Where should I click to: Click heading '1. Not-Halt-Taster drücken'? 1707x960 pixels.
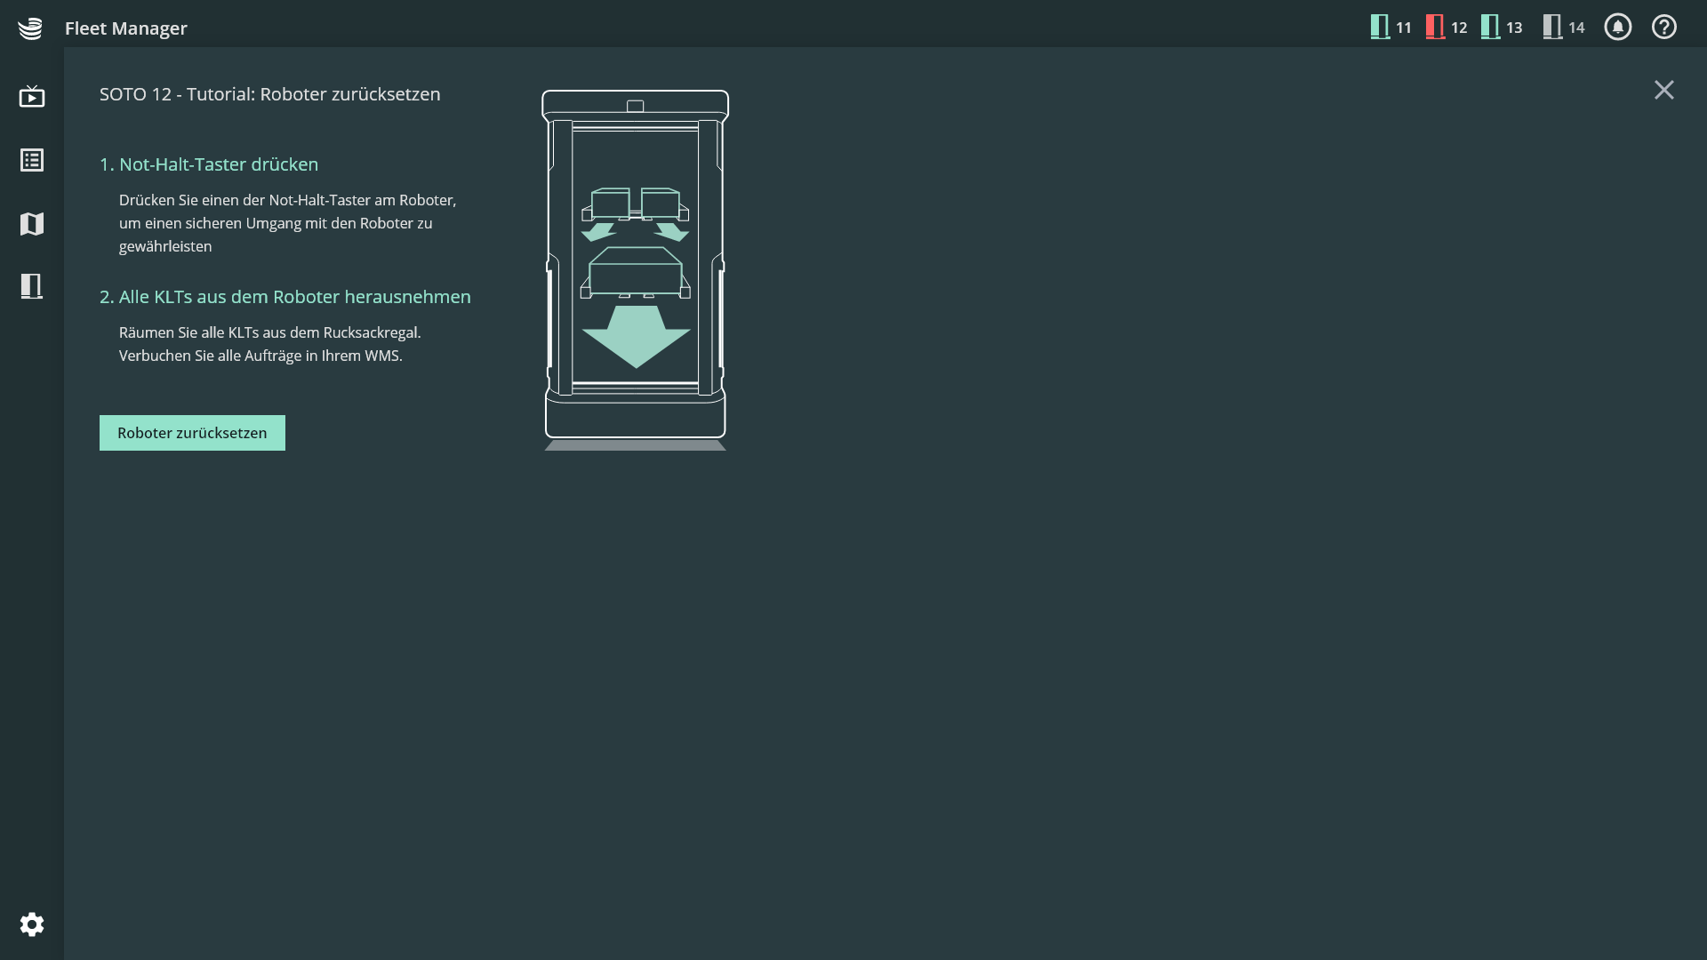[x=209, y=164]
